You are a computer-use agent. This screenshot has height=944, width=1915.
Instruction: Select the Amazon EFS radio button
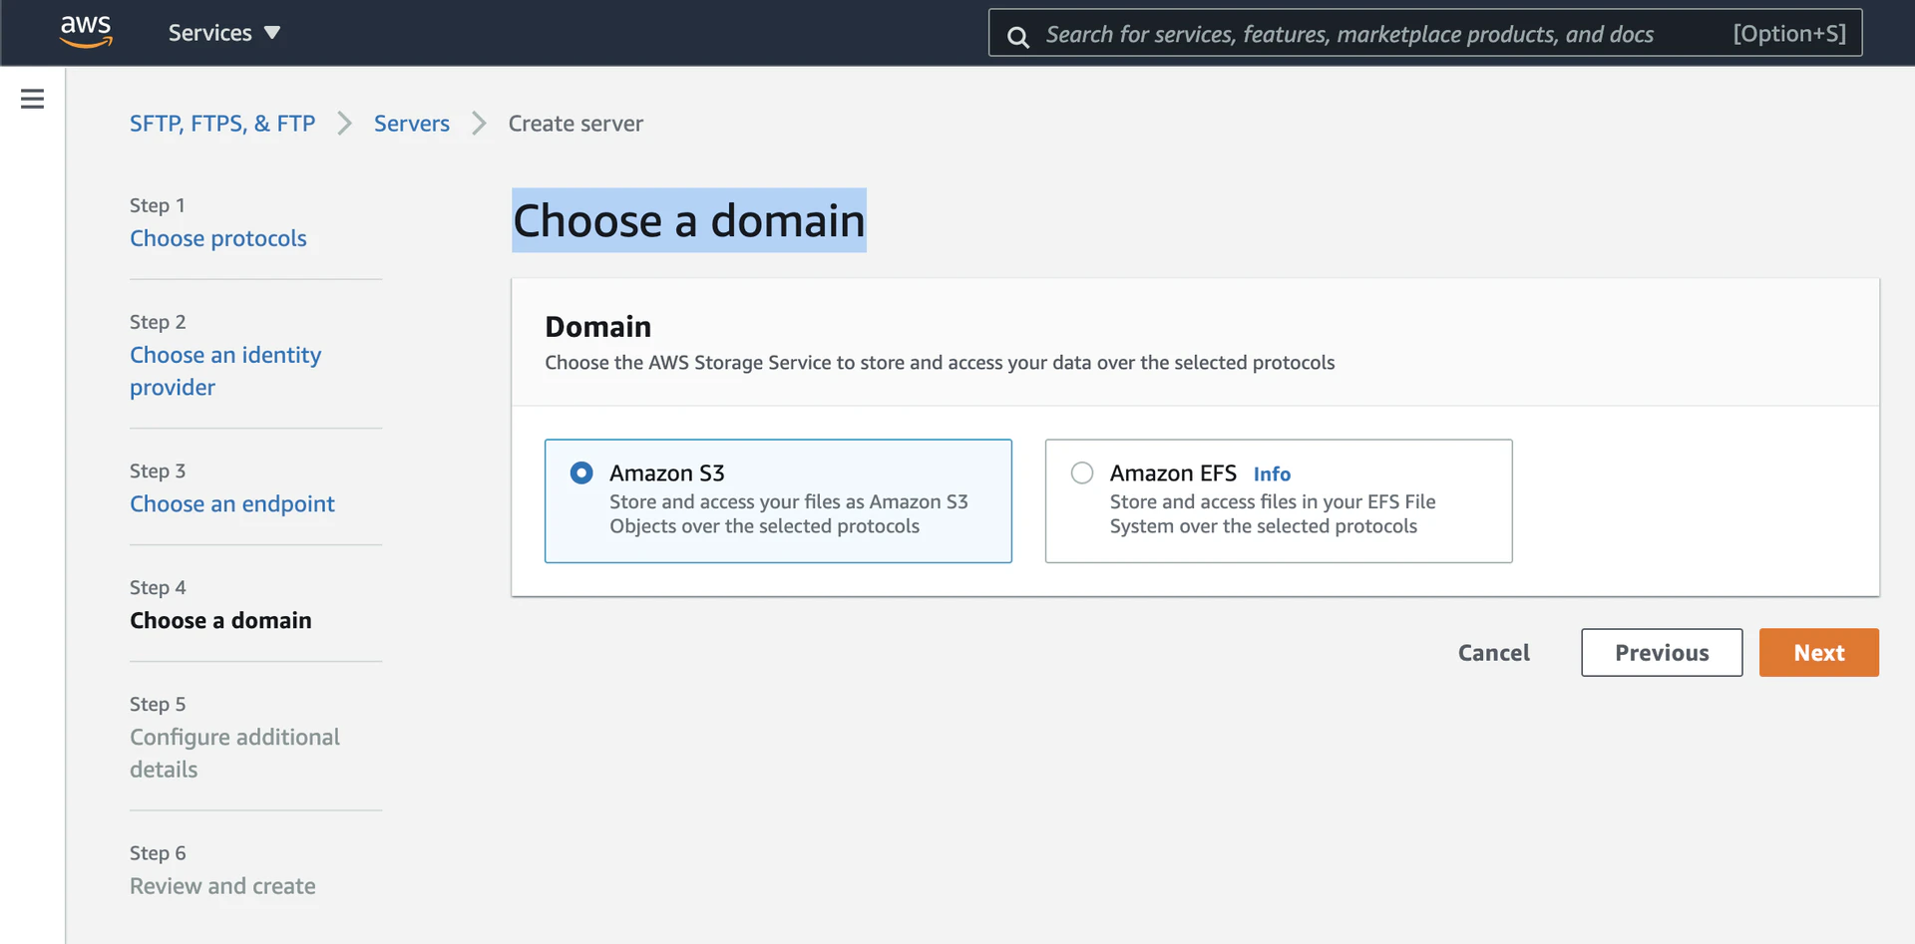(x=1082, y=472)
